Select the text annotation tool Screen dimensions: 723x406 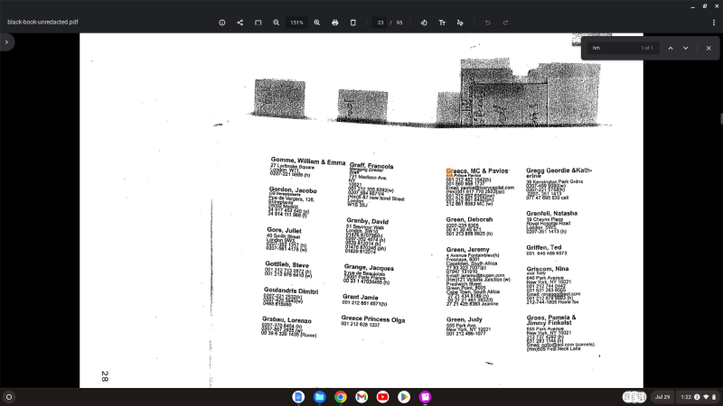click(442, 22)
